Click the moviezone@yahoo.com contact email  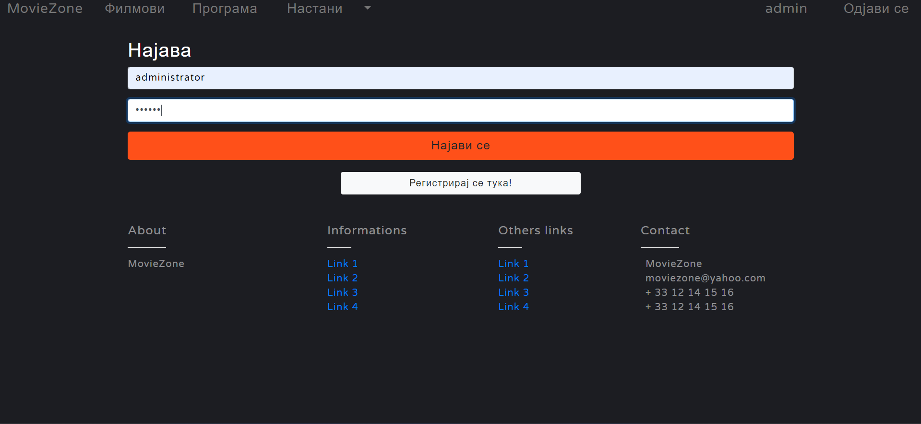[705, 278]
